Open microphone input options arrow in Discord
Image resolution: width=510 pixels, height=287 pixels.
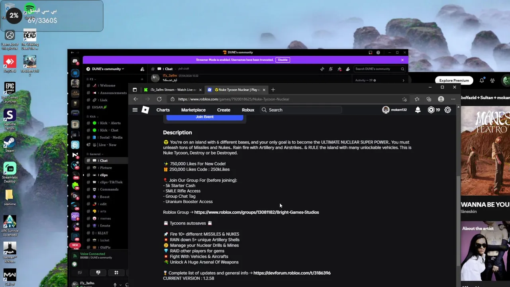click(121, 285)
